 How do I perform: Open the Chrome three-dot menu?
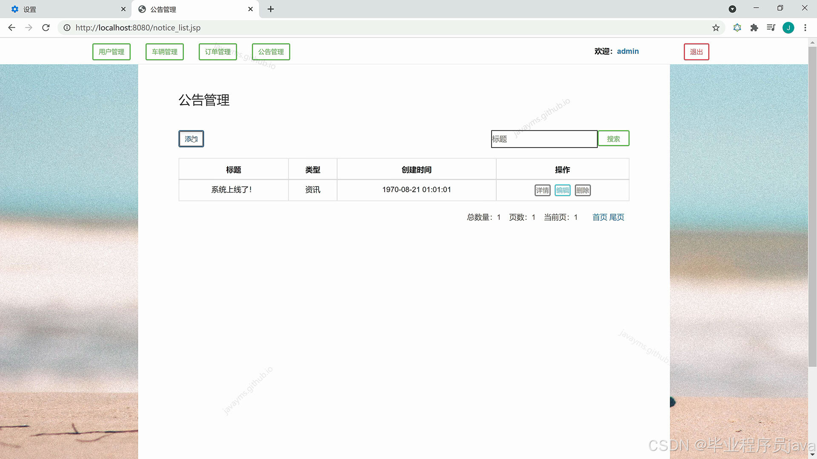coord(805,28)
